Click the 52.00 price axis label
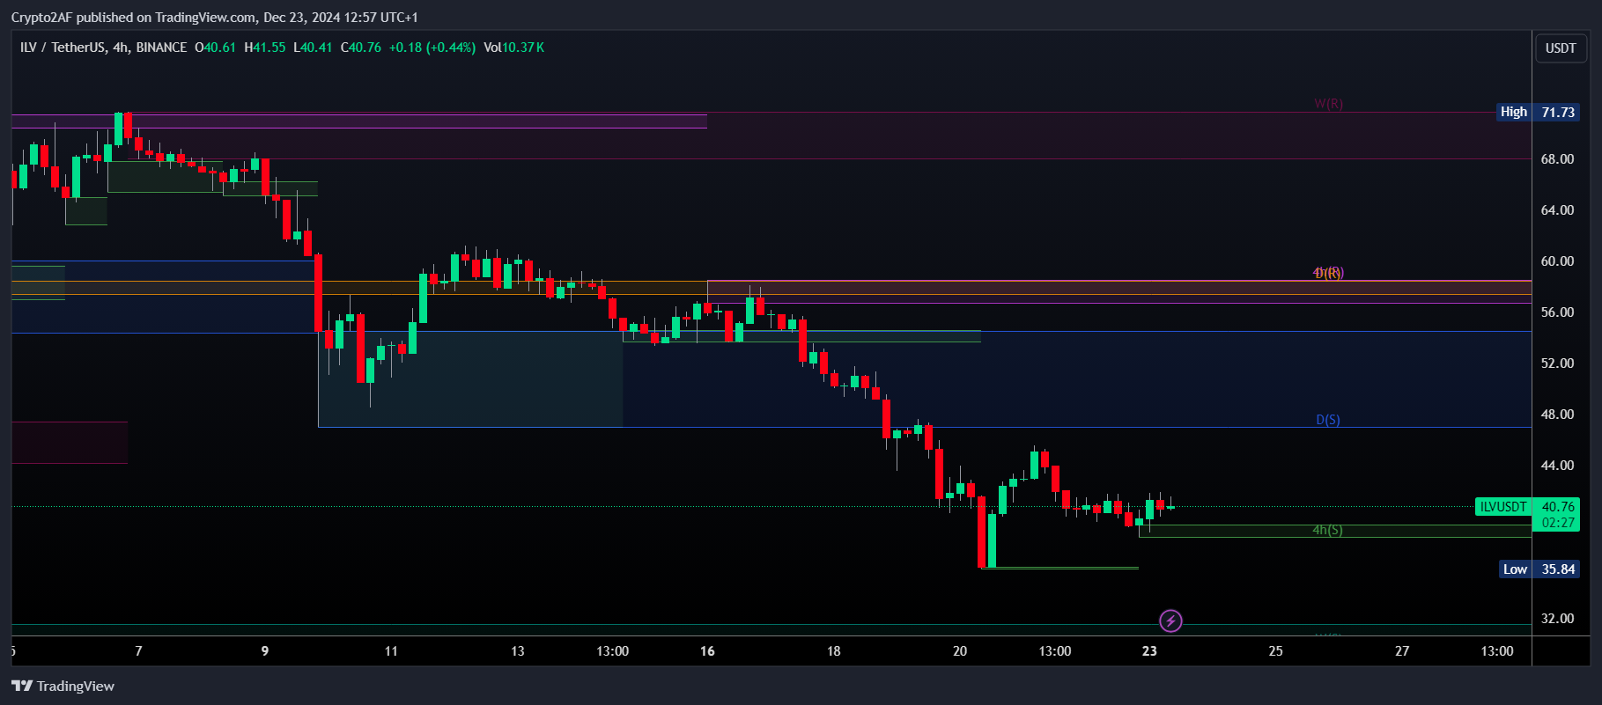Viewport: 1602px width, 705px height. click(1557, 364)
